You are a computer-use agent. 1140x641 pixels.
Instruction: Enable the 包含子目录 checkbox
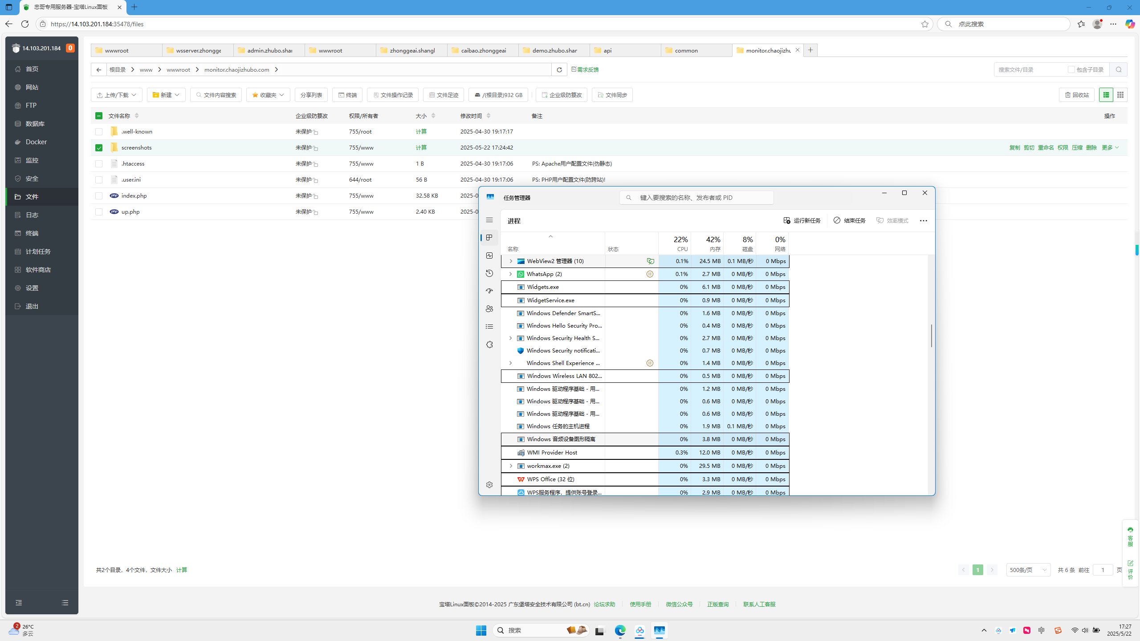[1071, 69]
